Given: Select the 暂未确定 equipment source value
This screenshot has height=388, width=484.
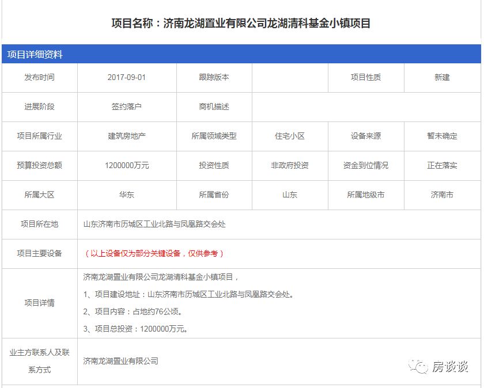Looking at the screenshot, I should [x=442, y=136].
